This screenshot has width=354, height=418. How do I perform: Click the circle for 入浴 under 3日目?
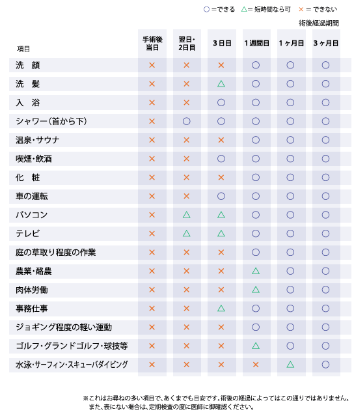click(x=221, y=103)
